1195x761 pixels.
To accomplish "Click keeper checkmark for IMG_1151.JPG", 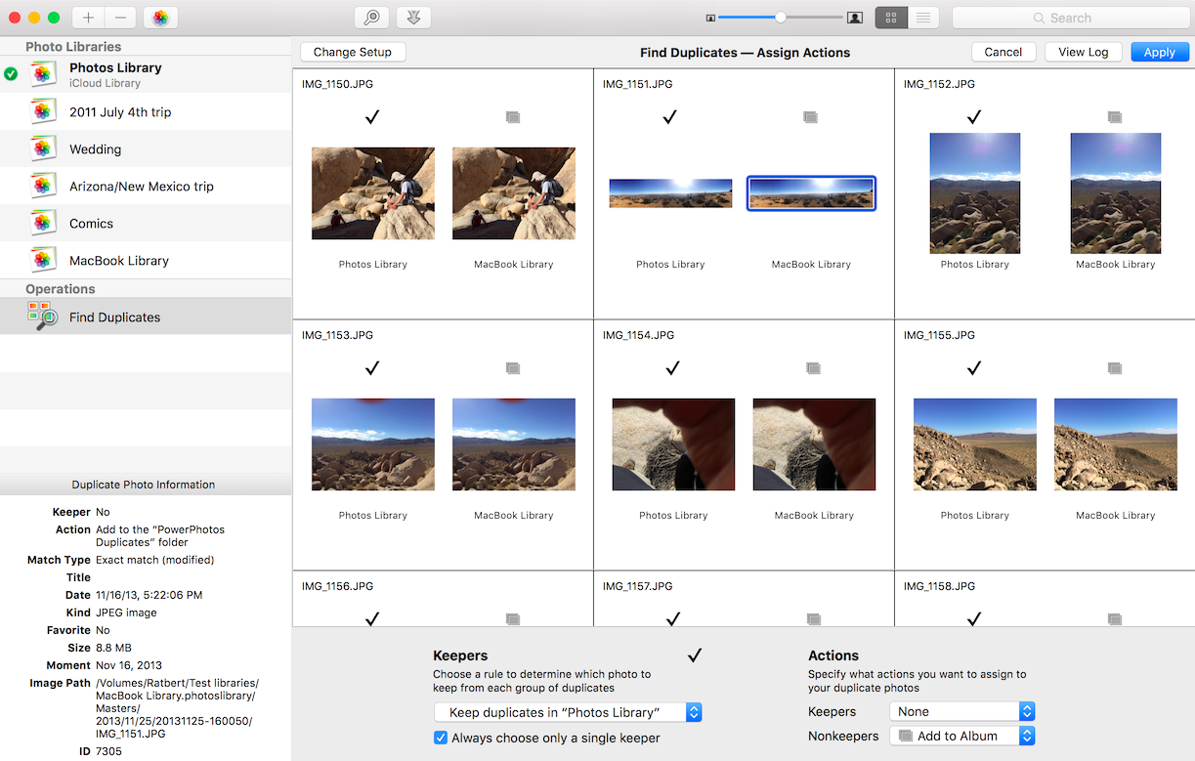I will tap(669, 117).
